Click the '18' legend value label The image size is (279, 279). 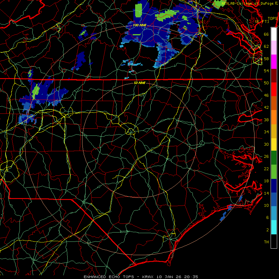266,181
